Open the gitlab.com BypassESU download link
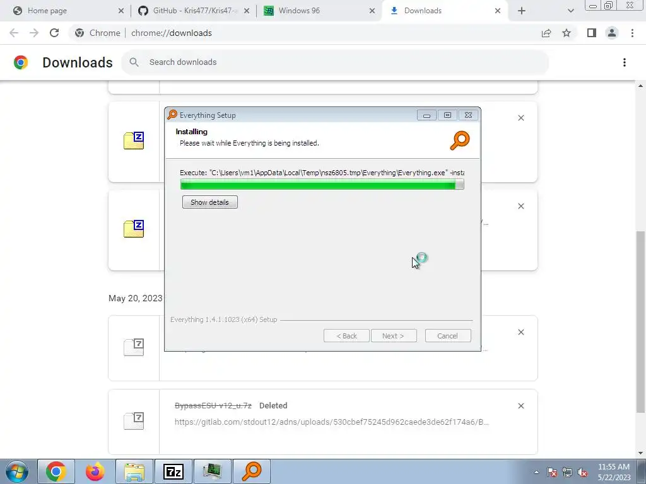The width and height of the screenshot is (646, 484). pos(332,422)
